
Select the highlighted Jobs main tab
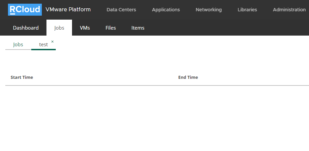pyautogui.click(x=59, y=28)
